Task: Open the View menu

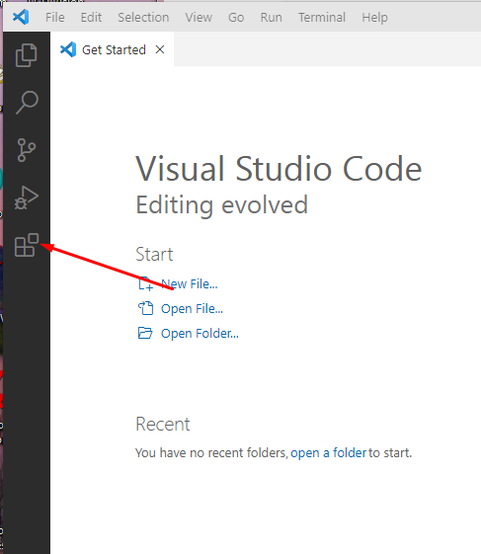Action: pyautogui.click(x=199, y=18)
